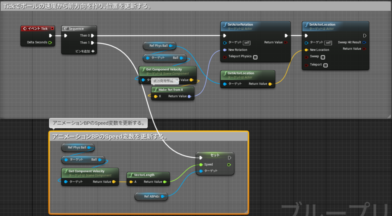
Task: Click the セット node exec input pin
Action: [x=201, y=158]
